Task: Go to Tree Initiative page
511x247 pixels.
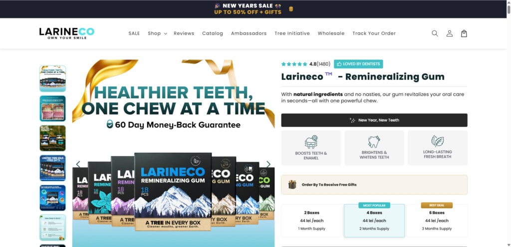Action: [292, 33]
